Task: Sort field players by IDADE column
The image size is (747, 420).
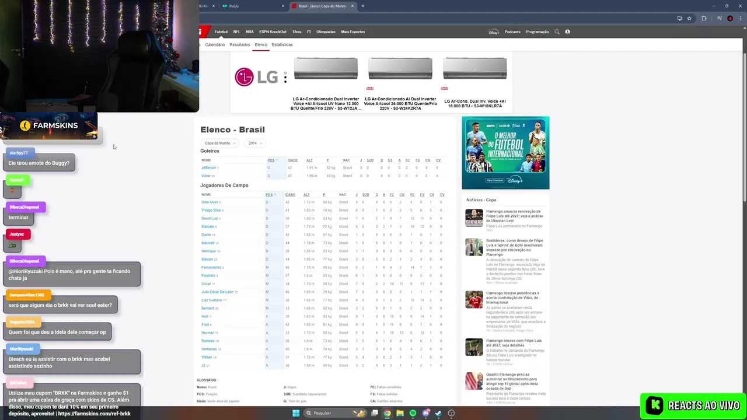Action: [x=290, y=194]
